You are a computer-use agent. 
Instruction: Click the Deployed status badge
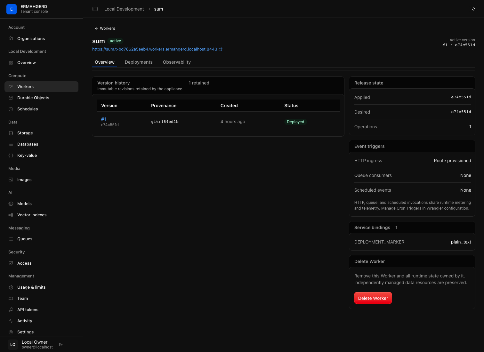295,122
